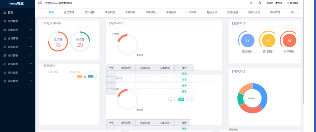The width and height of the screenshot is (316, 132).
Task: Expand the 车辆管理 submenu arrow
Action: [31, 30]
